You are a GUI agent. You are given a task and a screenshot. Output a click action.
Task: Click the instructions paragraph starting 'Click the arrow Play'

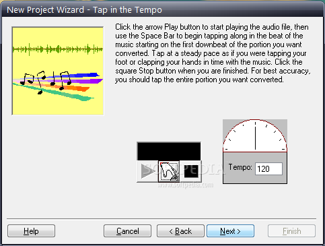(x=213, y=53)
